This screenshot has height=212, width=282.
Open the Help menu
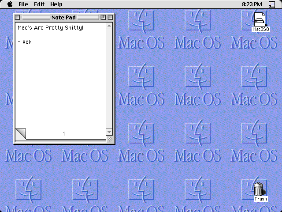pos(56,4)
